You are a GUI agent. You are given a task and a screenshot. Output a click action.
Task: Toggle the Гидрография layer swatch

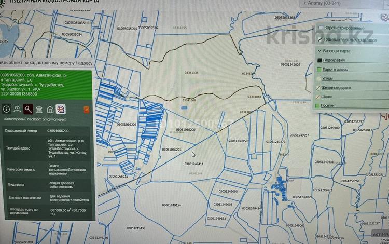coord(319,60)
